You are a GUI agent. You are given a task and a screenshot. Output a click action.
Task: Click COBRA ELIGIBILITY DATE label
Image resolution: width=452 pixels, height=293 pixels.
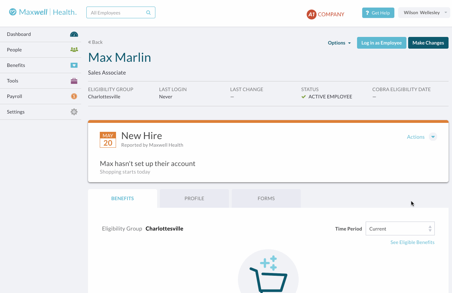(x=402, y=89)
